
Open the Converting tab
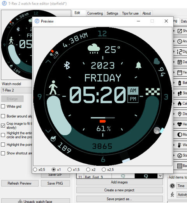[95, 13]
